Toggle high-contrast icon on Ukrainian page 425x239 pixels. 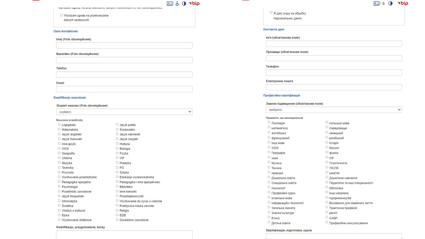coord(391,3)
